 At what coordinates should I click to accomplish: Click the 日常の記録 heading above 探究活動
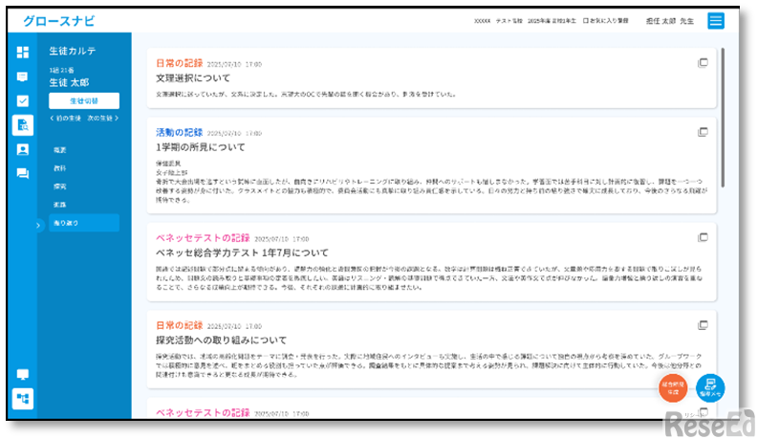180,325
